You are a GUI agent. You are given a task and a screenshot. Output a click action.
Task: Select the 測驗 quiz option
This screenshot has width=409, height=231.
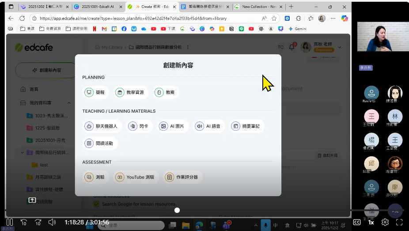(95, 177)
